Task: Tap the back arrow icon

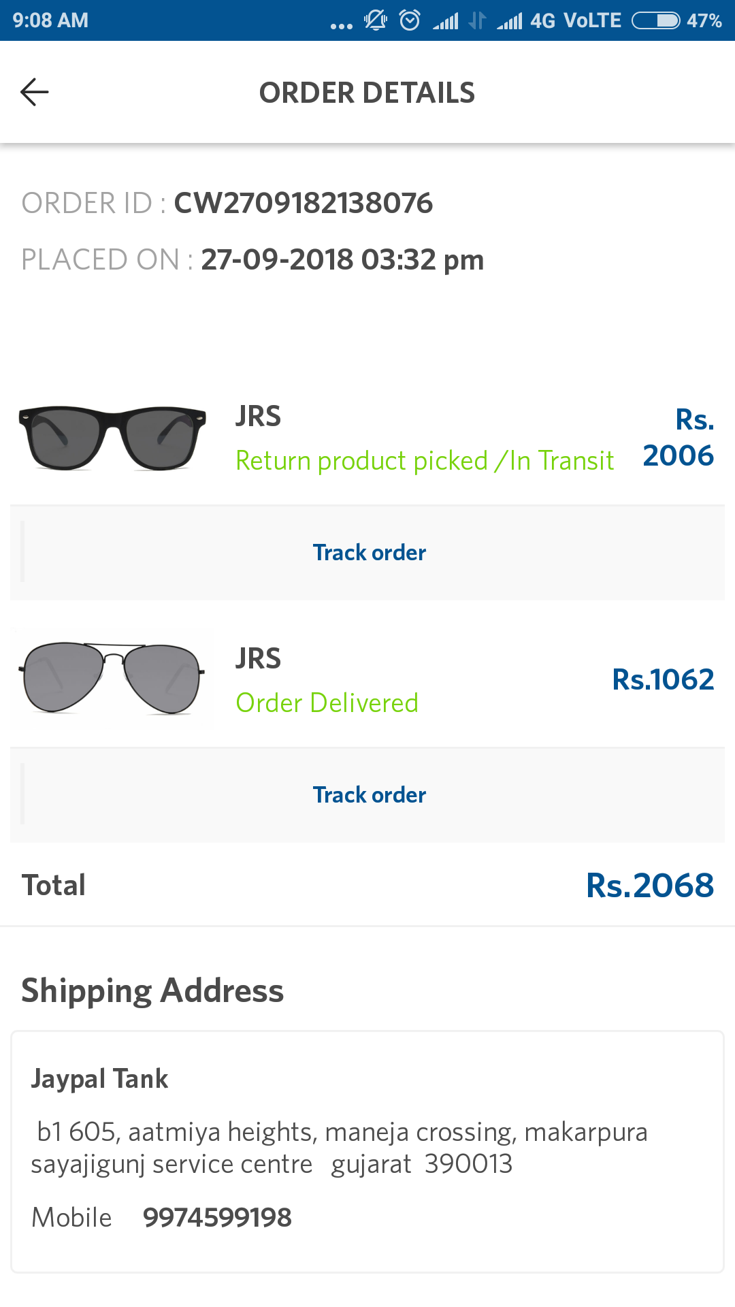Action: (x=35, y=92)
